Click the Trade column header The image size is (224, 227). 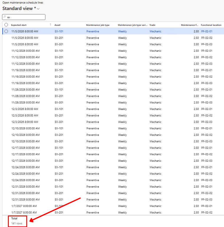[x=152, y=25]
